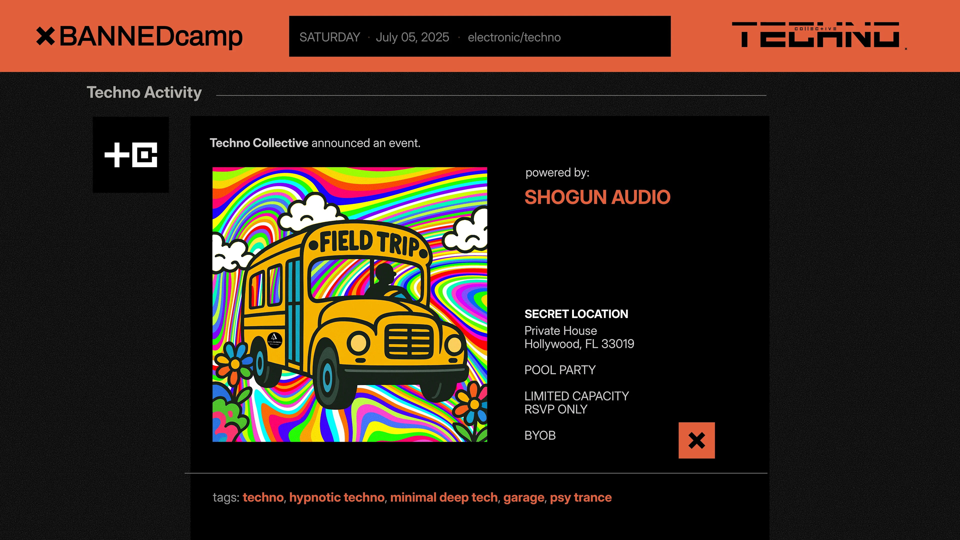Click the powered by: label

pos(557,172)
